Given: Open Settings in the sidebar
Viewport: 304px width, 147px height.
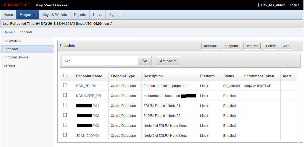Looking at the screenshot, I should click(x=9, y=65).
